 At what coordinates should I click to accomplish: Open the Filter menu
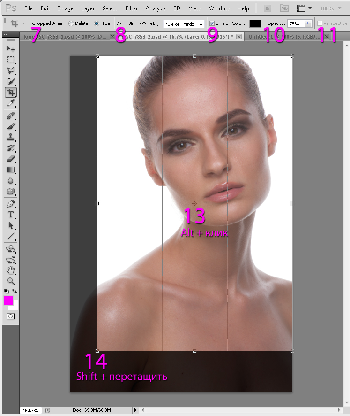(132, 8)
